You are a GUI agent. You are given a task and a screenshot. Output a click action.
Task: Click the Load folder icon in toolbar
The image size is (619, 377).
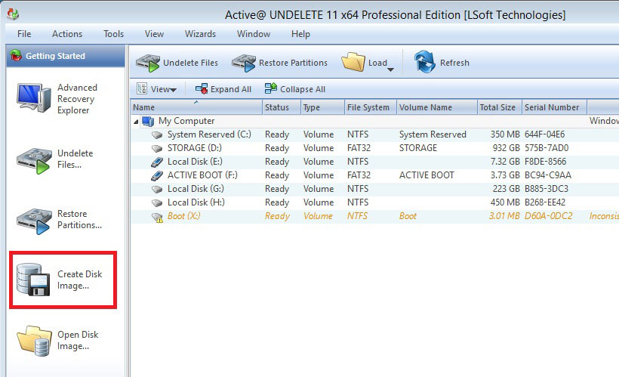click(x=353, y=62)
